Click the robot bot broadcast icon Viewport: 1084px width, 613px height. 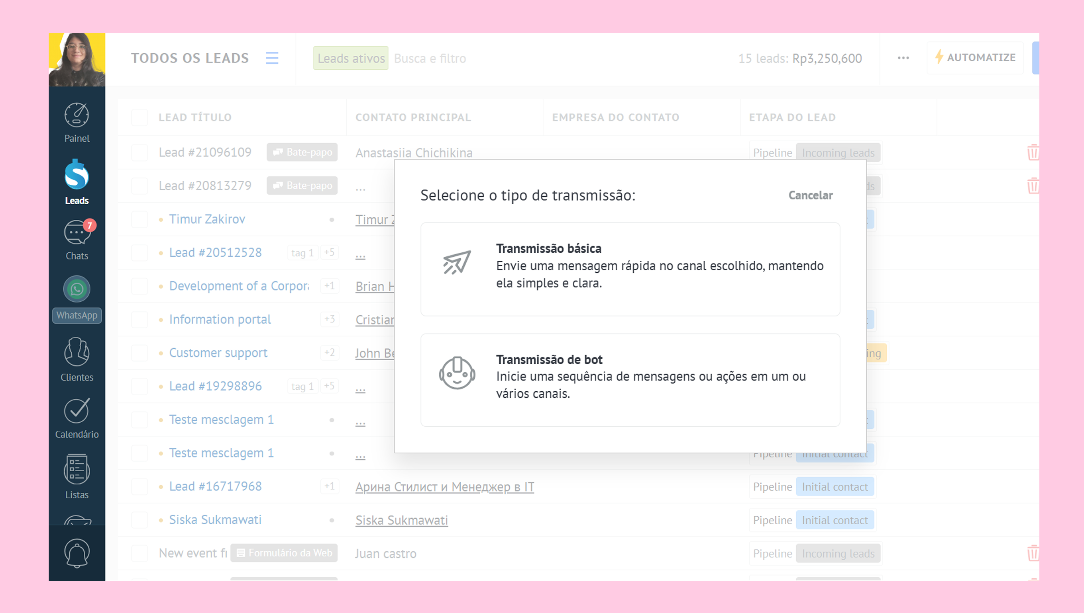[x=457, y=373]
